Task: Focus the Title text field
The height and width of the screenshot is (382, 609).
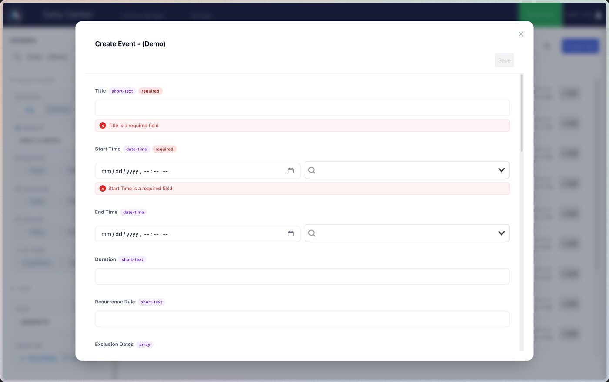Action: (302, 108)
